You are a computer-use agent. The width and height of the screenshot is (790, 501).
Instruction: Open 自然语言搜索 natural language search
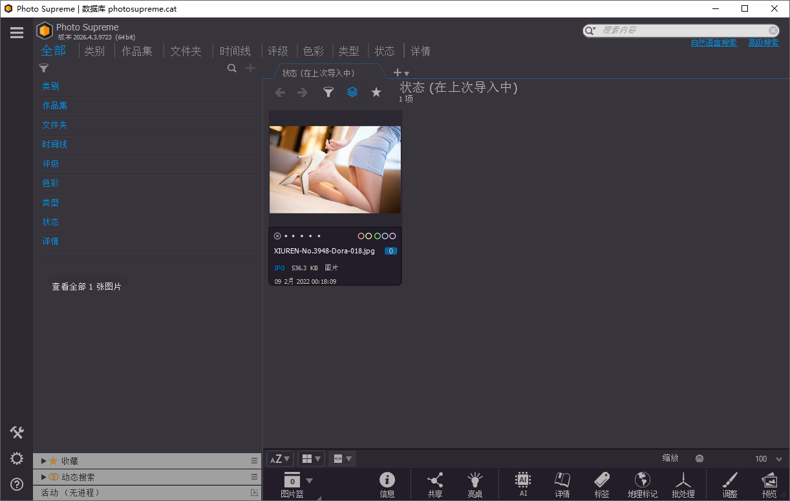coord(714,43)
